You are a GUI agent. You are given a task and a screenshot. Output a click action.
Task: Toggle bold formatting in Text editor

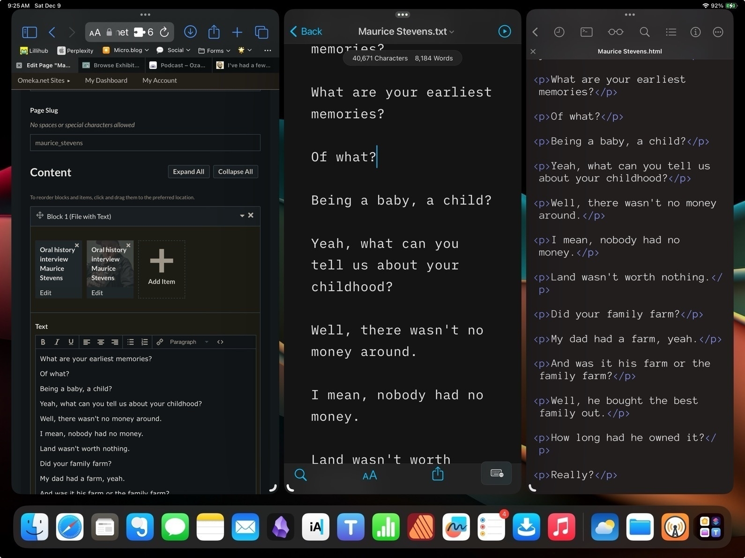(x=43, y=342)
